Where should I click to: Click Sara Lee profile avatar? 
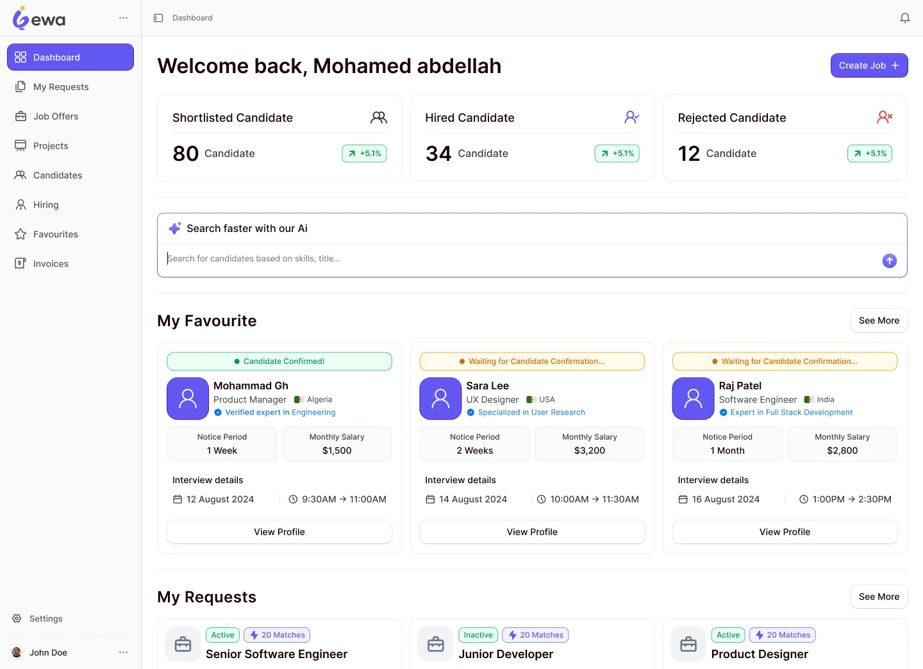coord(440,399)
